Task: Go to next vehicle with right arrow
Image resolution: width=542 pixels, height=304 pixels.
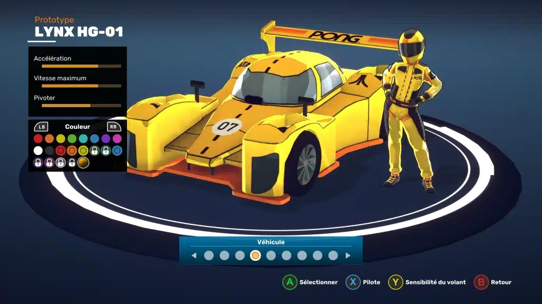Action: [x=348, y=255]
